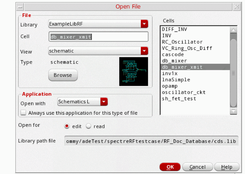Close the Open File dialog
Image resolution: width=245 pixels, height=174 pixels.
(x=236, y=7)
